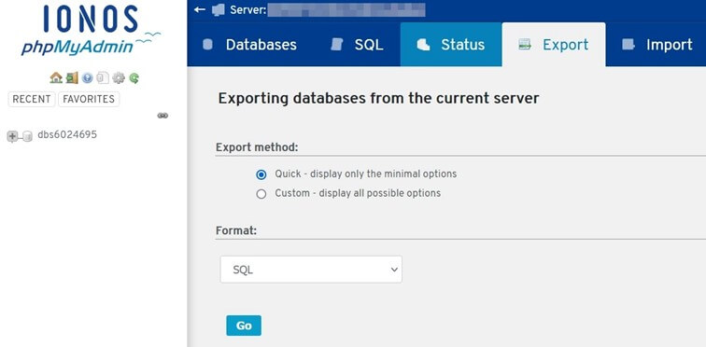
Task: Select Custom export method radio button
Action: 261,194
